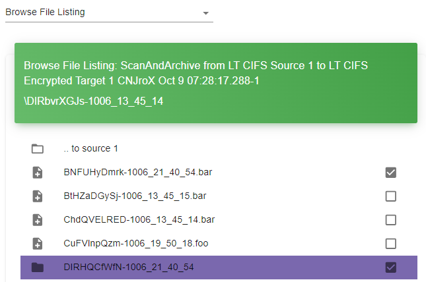Click the file icon for BtHZaDGySj-1006_13_45_15.bar

[38, 196]
